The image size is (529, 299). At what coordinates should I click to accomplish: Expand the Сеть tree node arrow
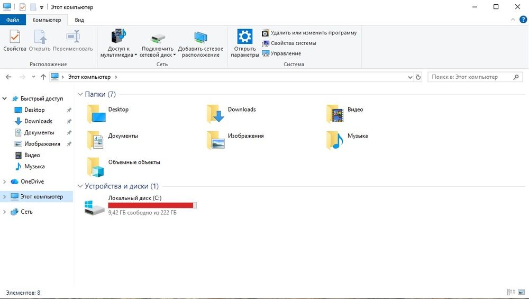click(x=4, y=212)
